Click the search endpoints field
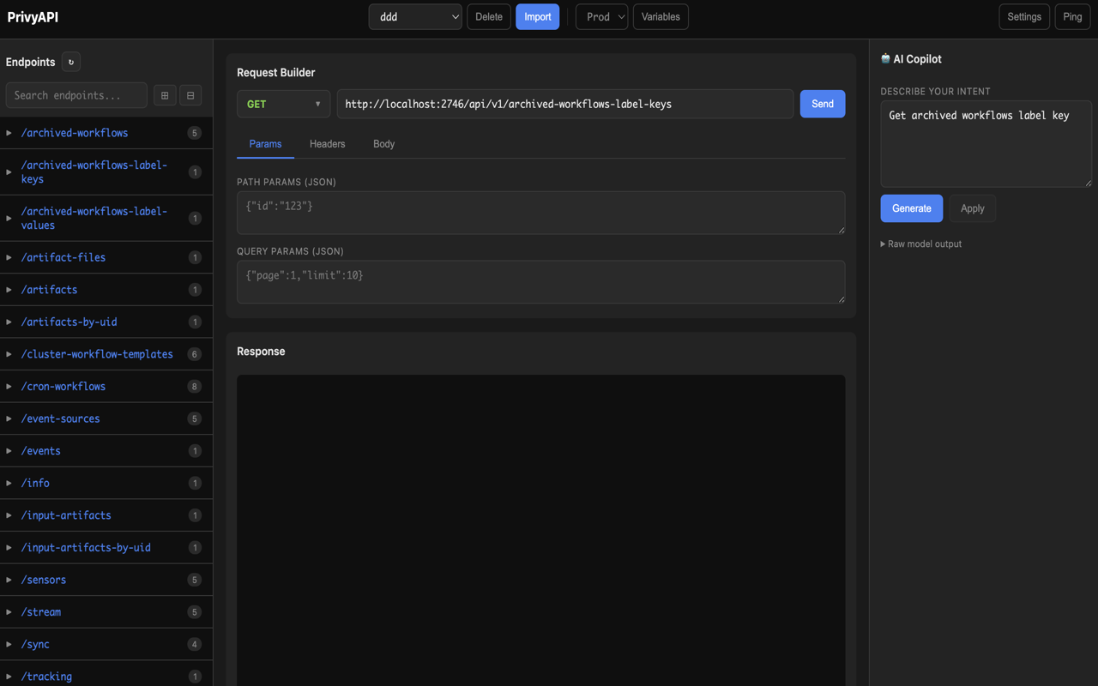This screenshot has height=686, width=1098. click(75, 94)
